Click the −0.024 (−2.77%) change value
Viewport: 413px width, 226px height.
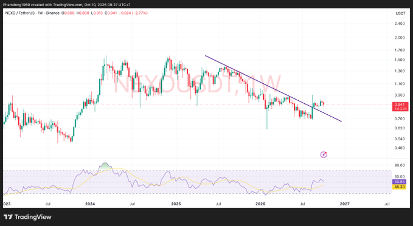tap(133, 13)
